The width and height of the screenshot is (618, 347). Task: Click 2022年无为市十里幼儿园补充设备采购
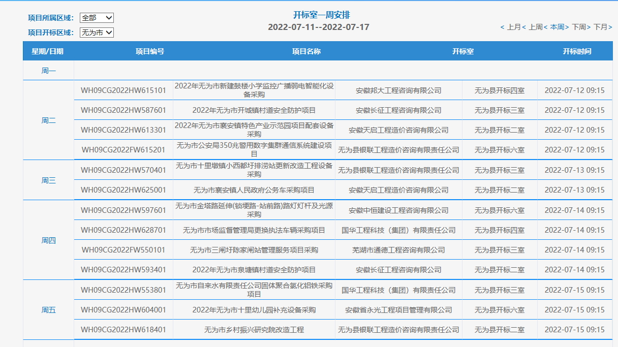tap(254, 310)
